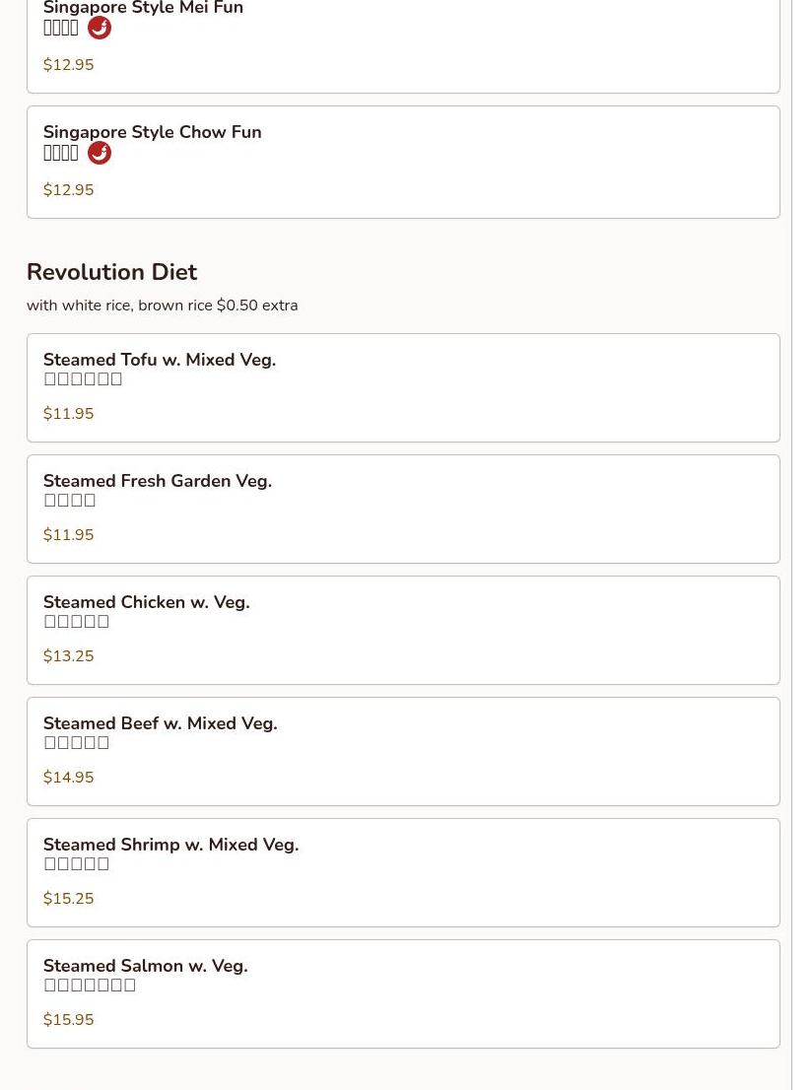Open Steamed Shrimp w. Mixed Veg.
812x1090 pixels.
(x=170, y=845)
